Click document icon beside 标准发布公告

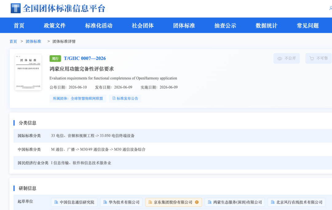(x=114, y=98)
